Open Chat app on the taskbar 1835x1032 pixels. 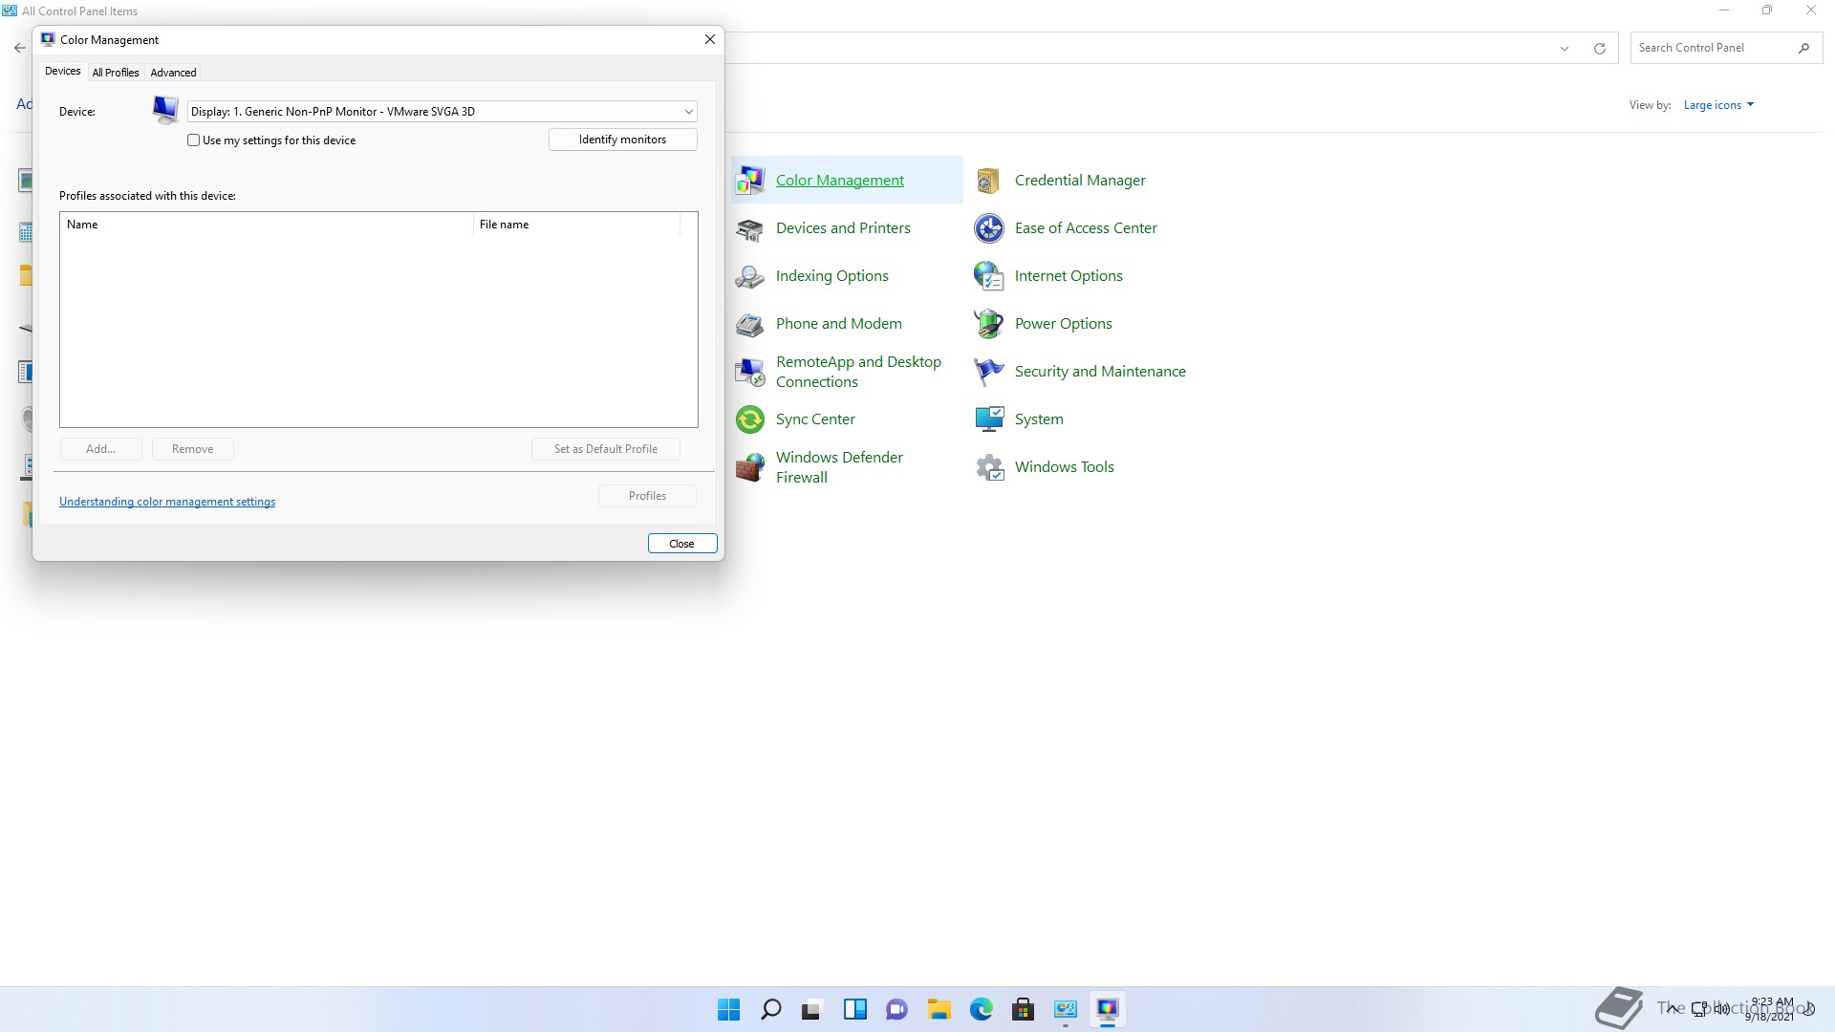point(896,1009)
